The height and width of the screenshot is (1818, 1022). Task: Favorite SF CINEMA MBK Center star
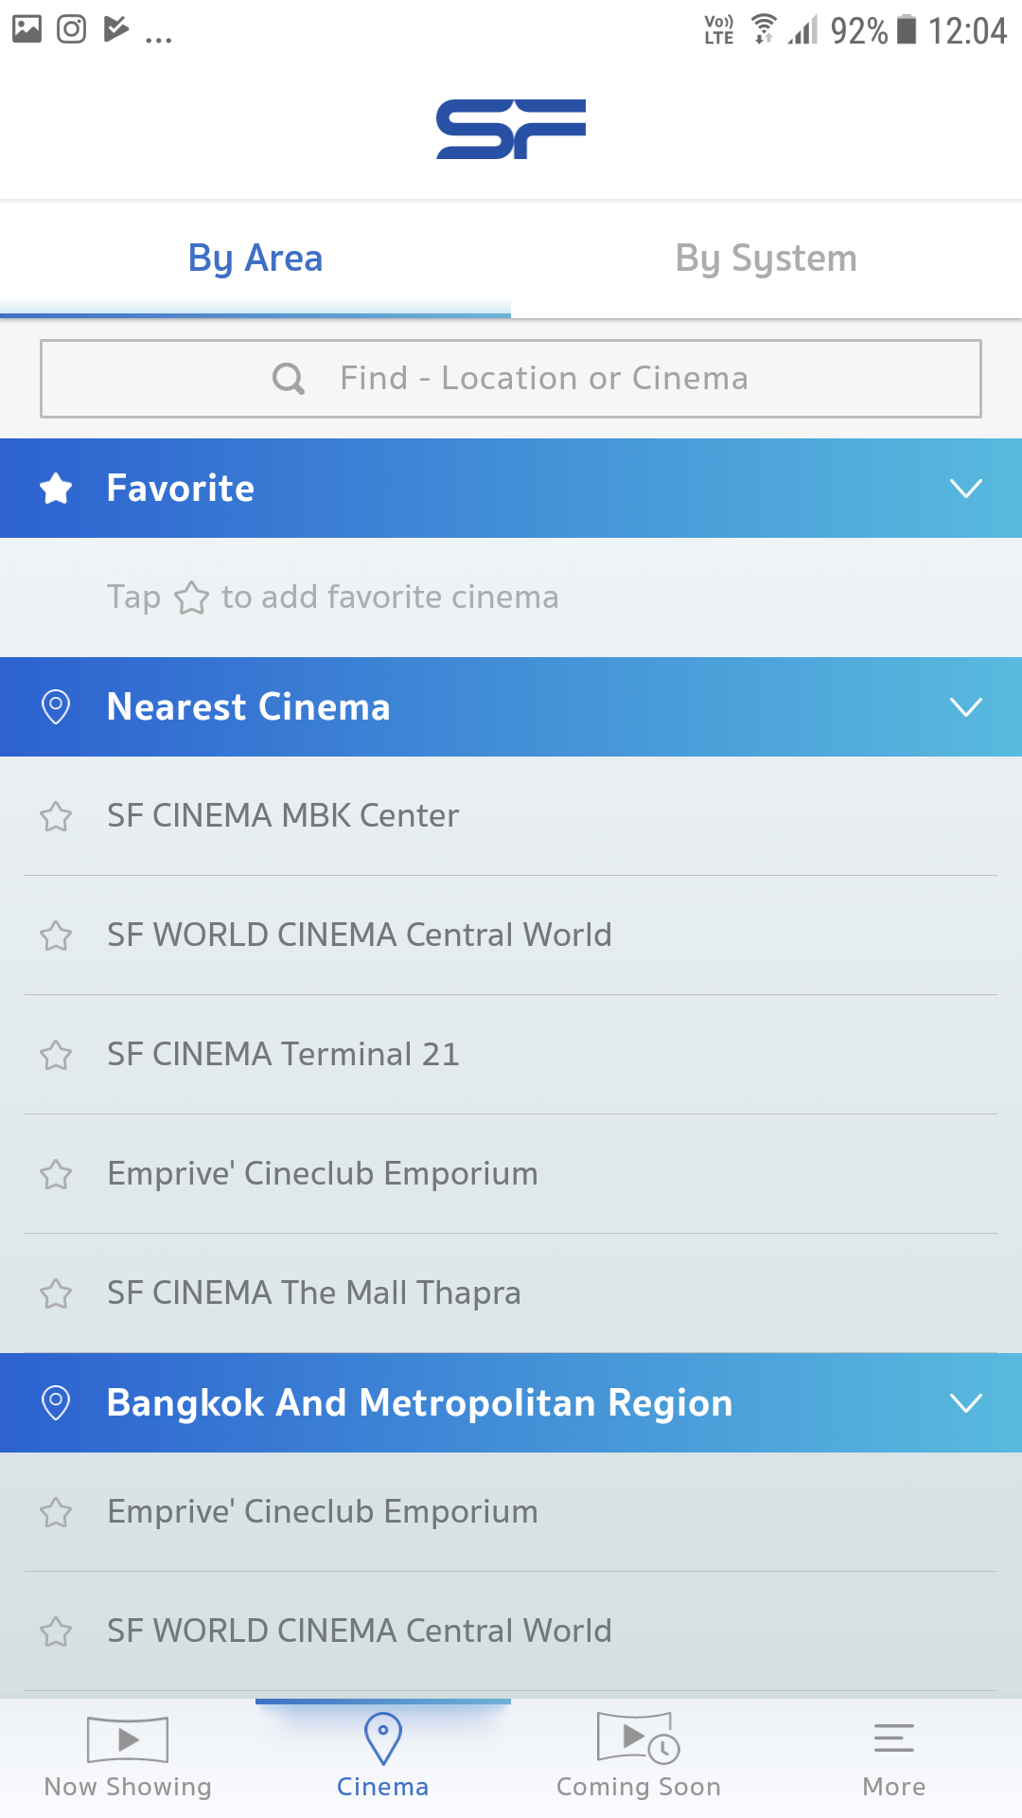[56, 816]
